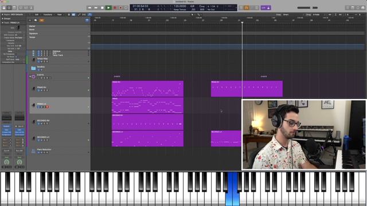Screen dimensions: 367x206
Task: Click the green Play button
Action: pos(108,7)
